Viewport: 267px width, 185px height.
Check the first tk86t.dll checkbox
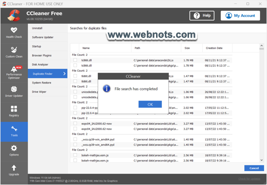(x=75, y=76)
